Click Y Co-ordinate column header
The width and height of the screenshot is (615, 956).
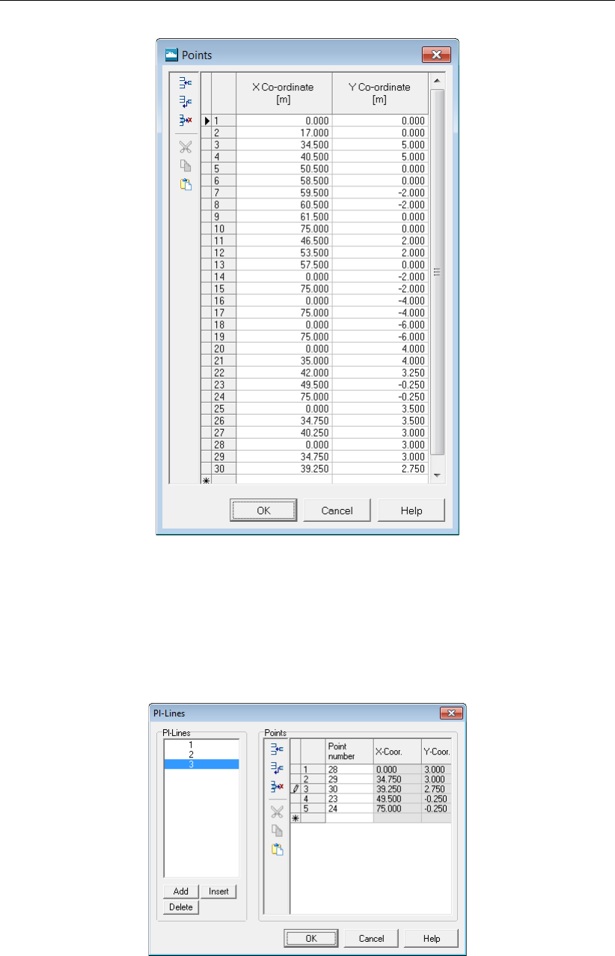point(380,93)
